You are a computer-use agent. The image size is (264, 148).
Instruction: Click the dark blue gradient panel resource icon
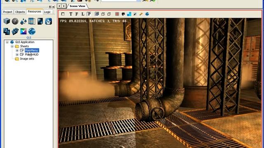(x=40, y=21)
